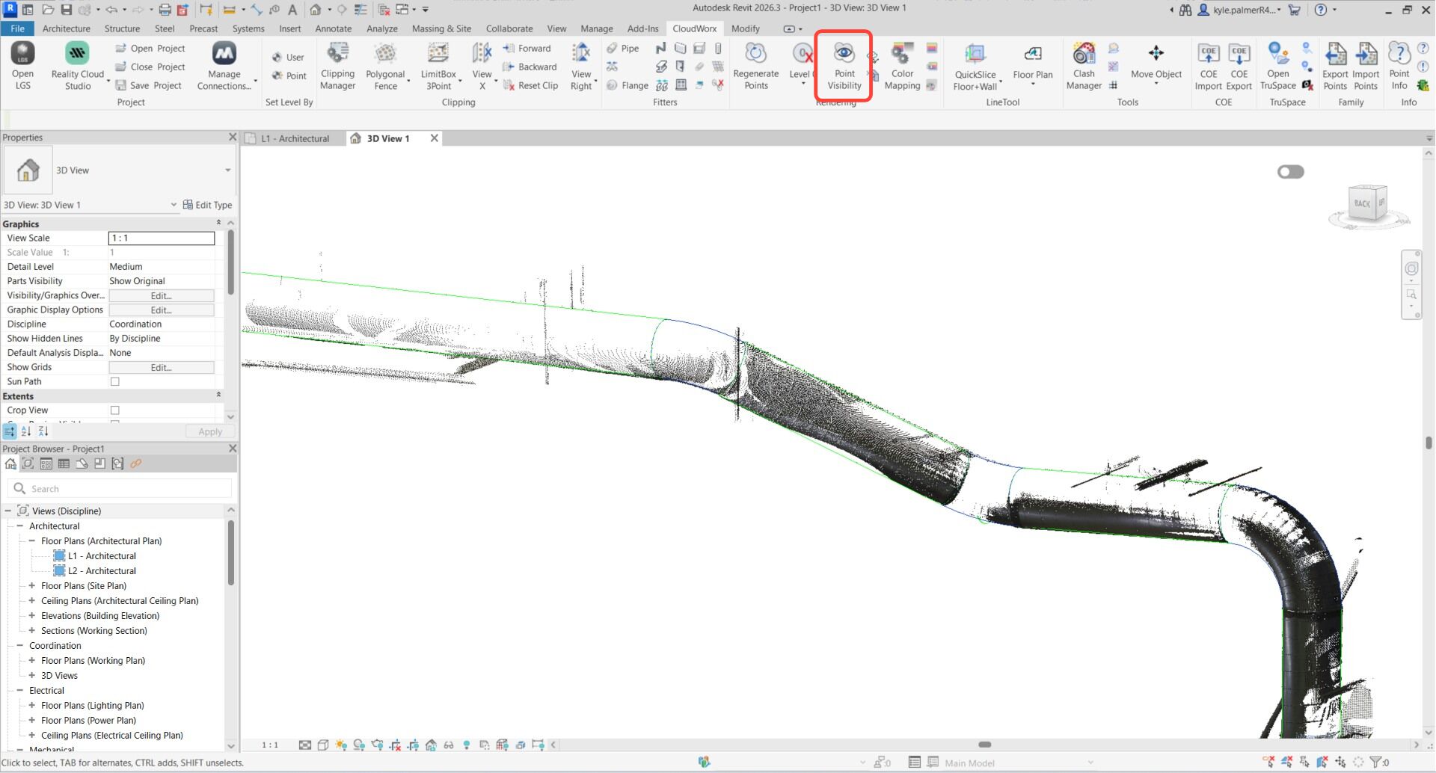Viewport: 1436px width, 773px height.
Task: Click the horizontal scrollbar below the view
Action: click(x=984, y=745)
